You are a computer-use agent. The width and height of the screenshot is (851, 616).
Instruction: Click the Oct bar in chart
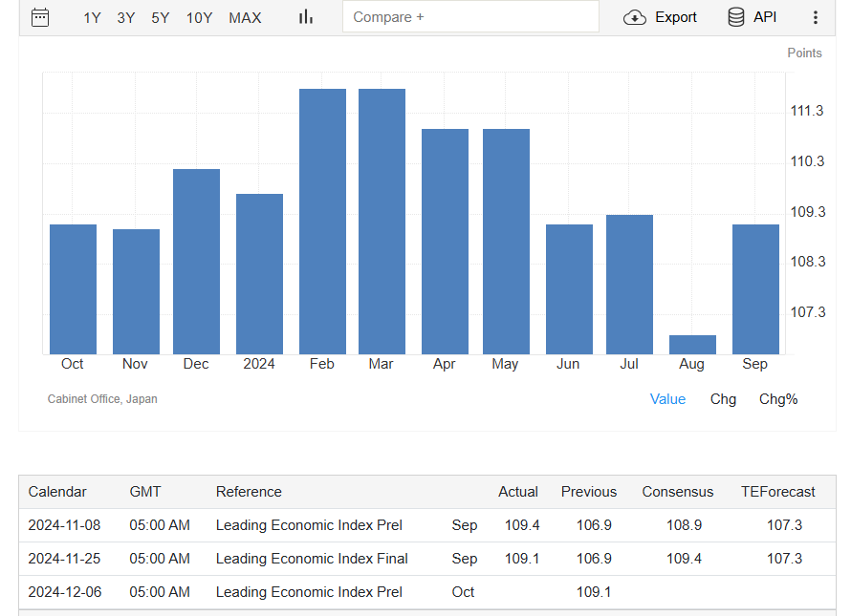(74, 289)
